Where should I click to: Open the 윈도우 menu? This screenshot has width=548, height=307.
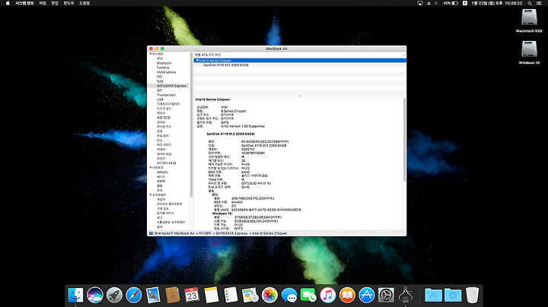68,3
